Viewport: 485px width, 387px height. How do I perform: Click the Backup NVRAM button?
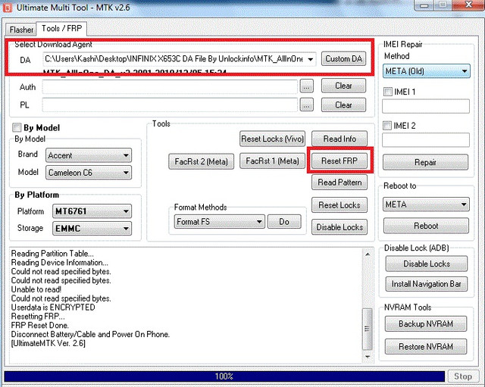[x=426, y=323]
